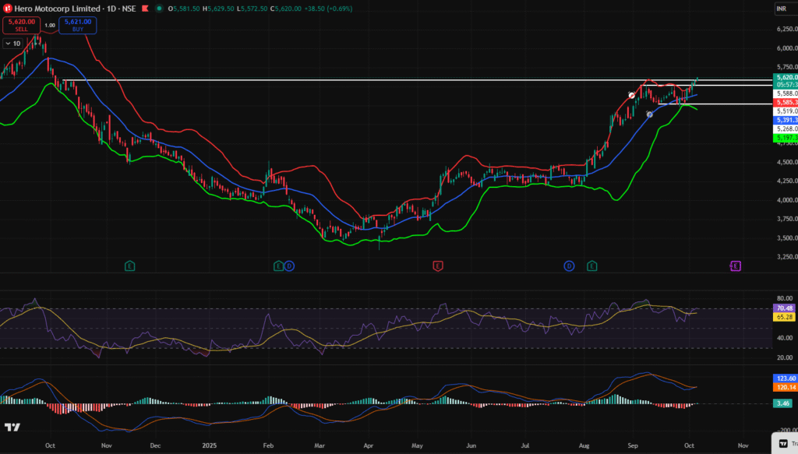Click the green earnings marker in August
Viewport: 798px width, 454px height.
click(592, 266)
